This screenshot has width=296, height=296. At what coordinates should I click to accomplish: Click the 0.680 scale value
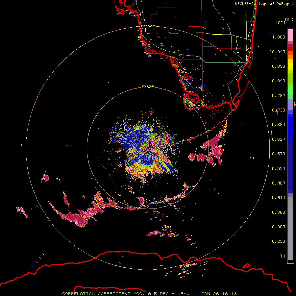pyautogui.click(x=279, y=125)
